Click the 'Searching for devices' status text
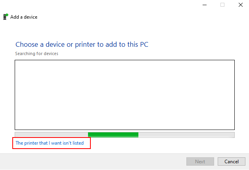Image resolution: width=249 pixels, height=170 pixels. (x=37, y=53)
